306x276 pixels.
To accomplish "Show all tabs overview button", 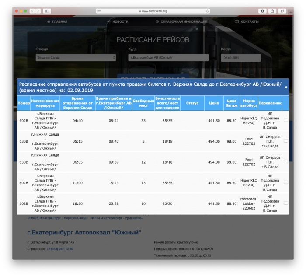I will [x=282, y=11].
